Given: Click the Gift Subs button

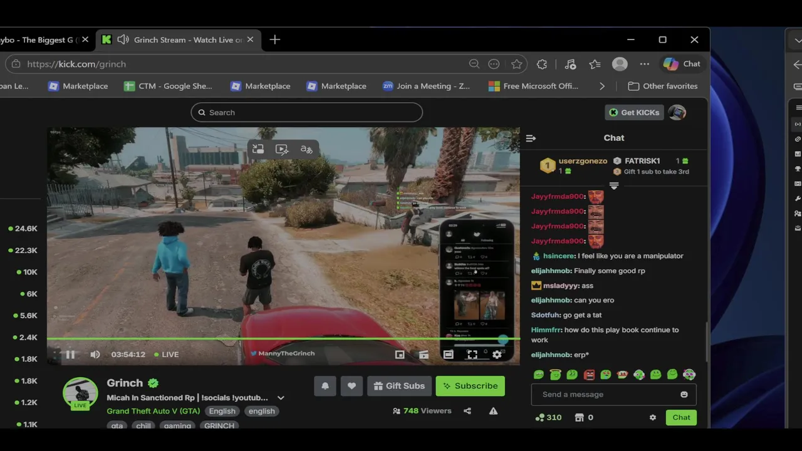Looking at the screenshot, I should coord(399,386).
